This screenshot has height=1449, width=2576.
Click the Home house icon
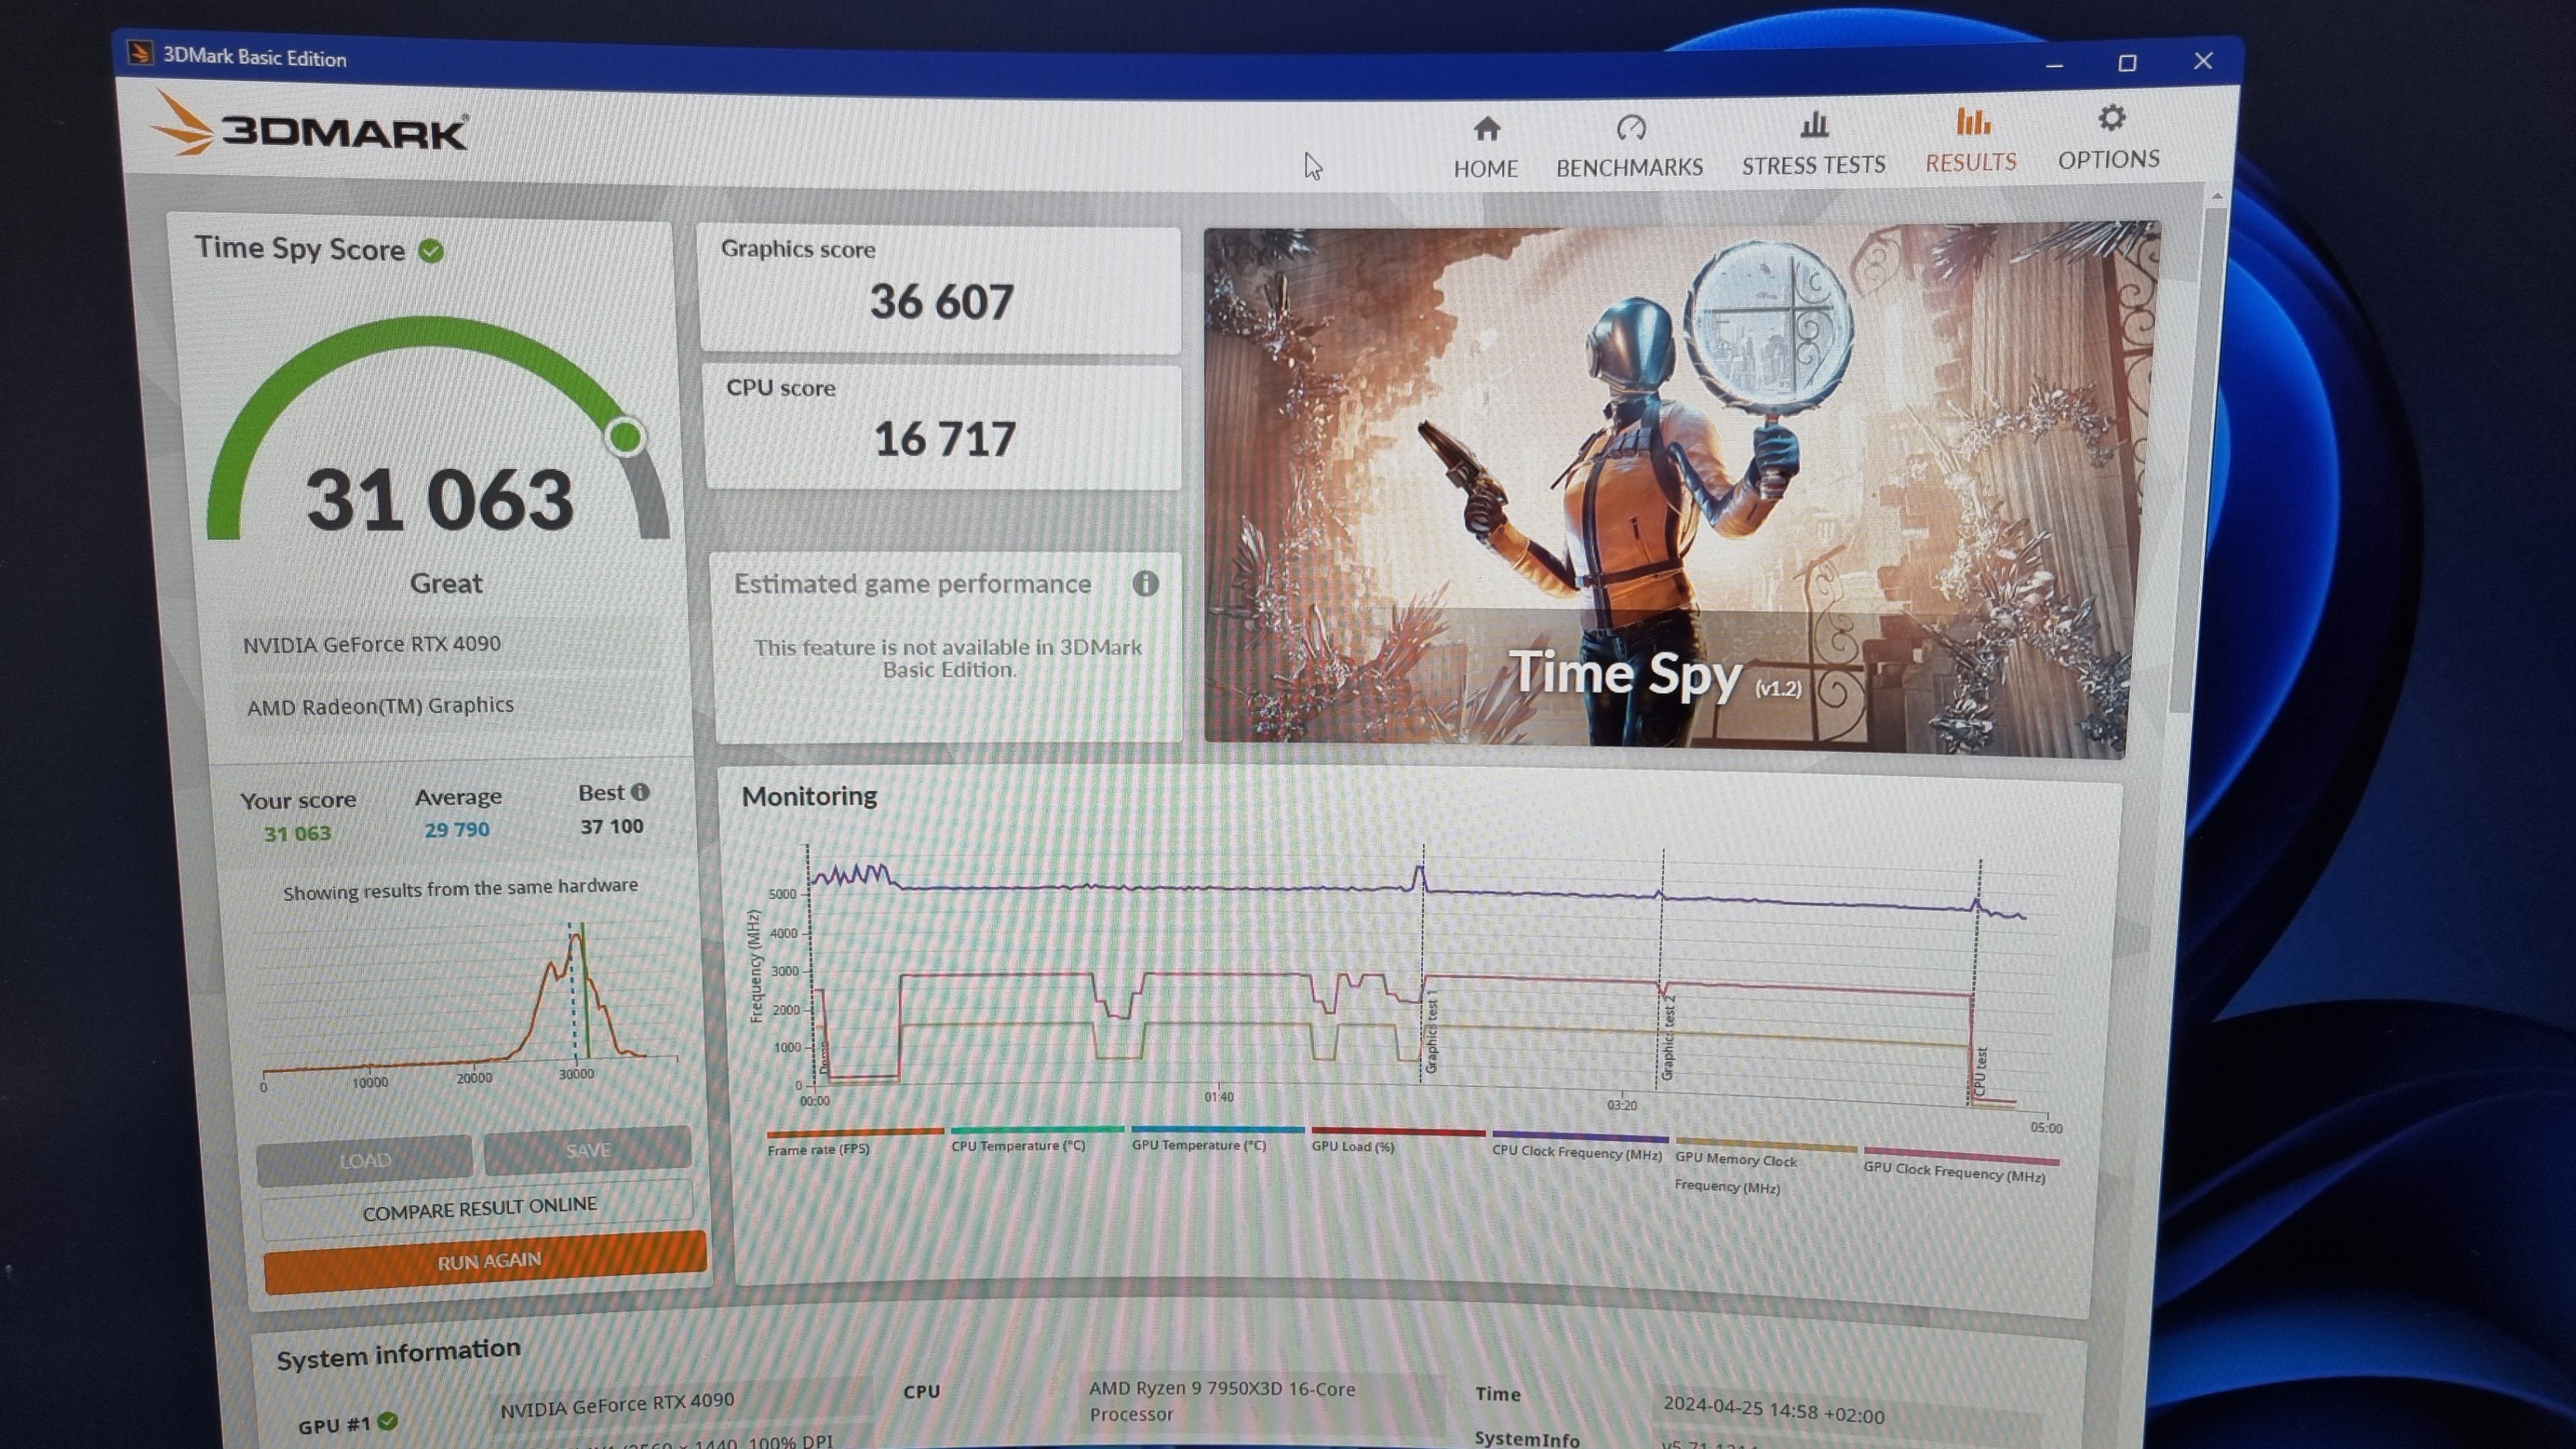pos(1486,129)
